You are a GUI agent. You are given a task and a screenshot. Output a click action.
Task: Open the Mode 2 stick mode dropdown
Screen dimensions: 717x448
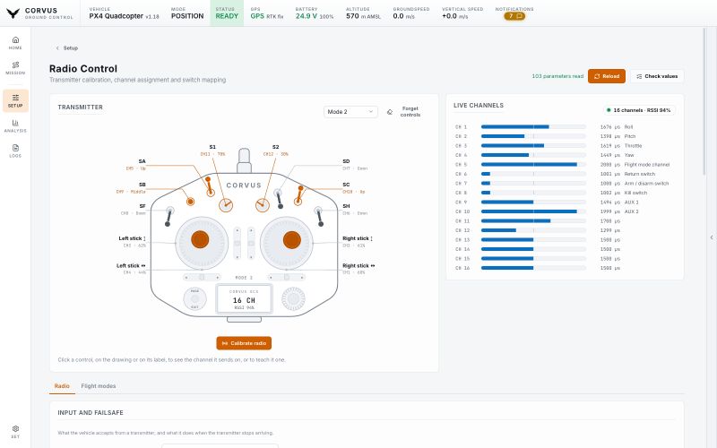click(350, 111)
